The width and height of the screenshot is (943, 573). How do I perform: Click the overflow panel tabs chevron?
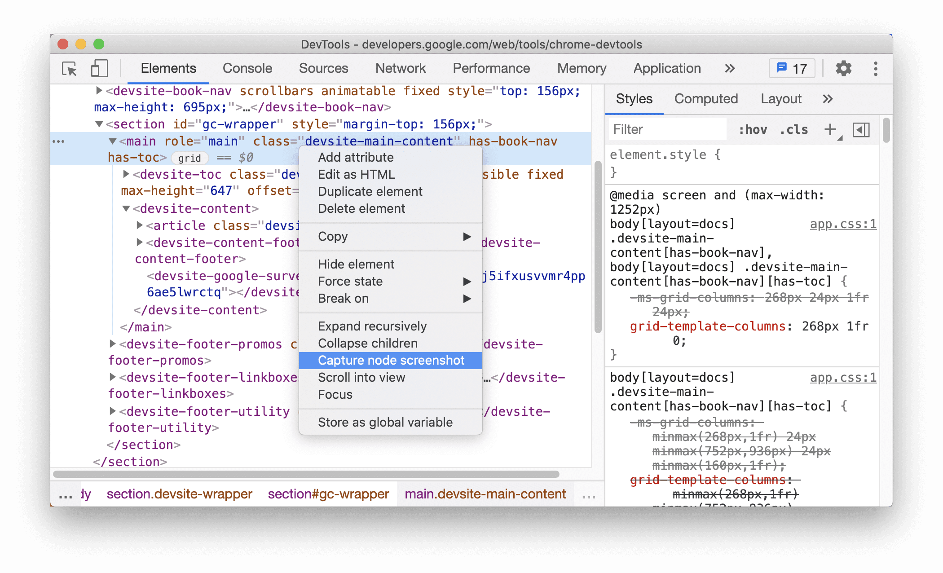coord(827,98)
